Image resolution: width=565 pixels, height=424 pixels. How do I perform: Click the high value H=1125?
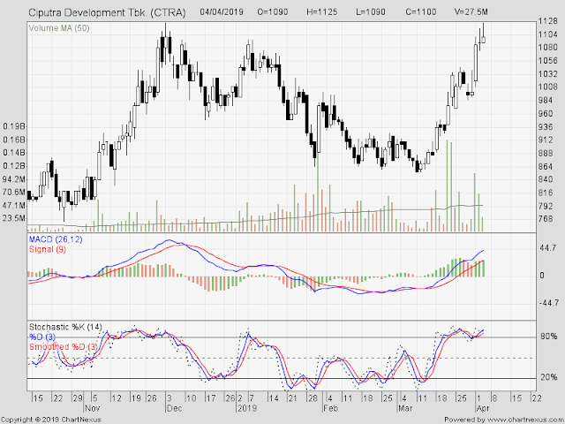(x=321, y=11)
